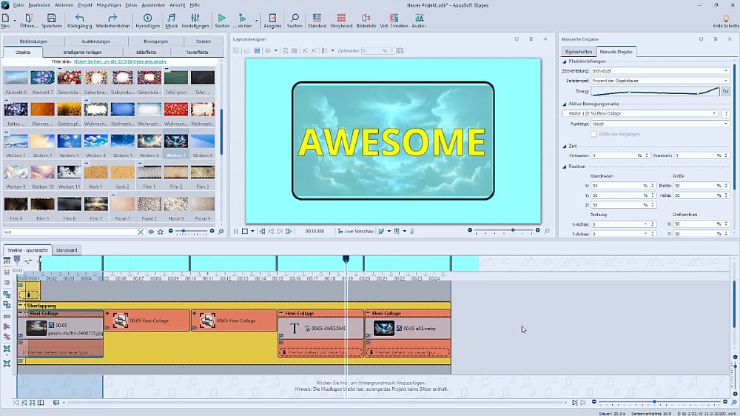Open the Ausgabe export icon
Screen dimensions: 740x416
pyautogui.click(x=272, y=17)
